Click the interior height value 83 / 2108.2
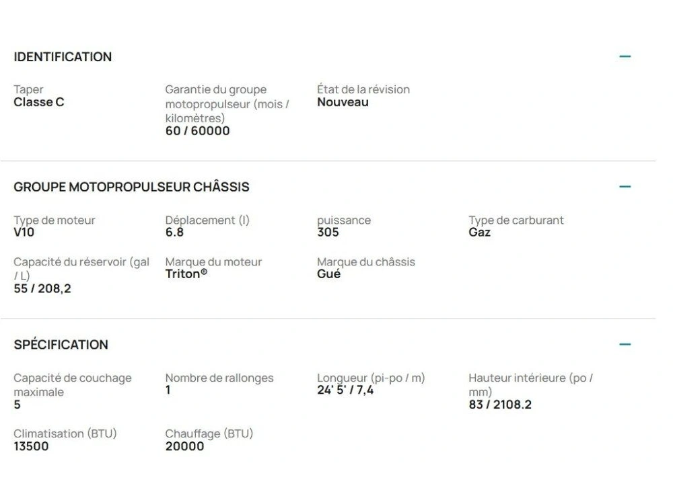Image resolution: width=673 pixels, height=504 pixels. (499, 405)
